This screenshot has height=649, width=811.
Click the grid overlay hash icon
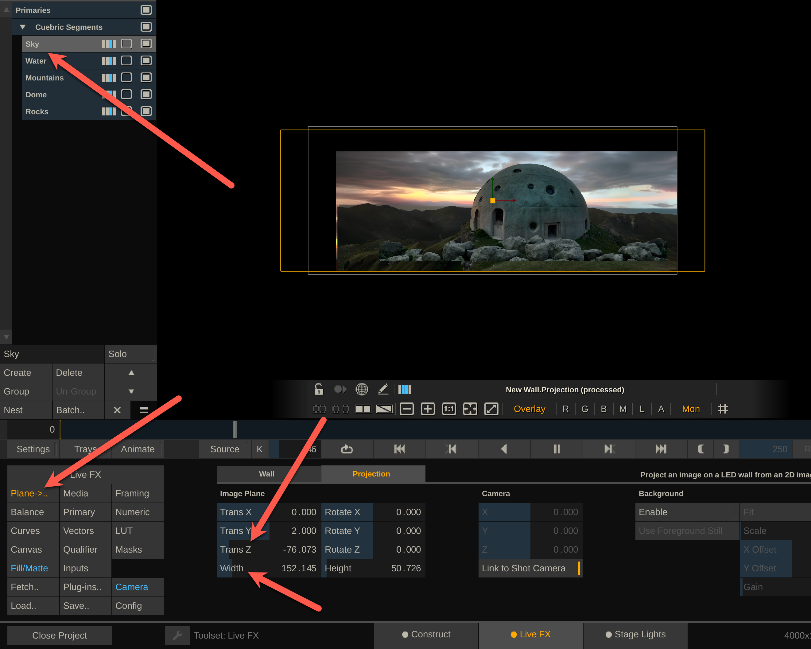[723, 409]
